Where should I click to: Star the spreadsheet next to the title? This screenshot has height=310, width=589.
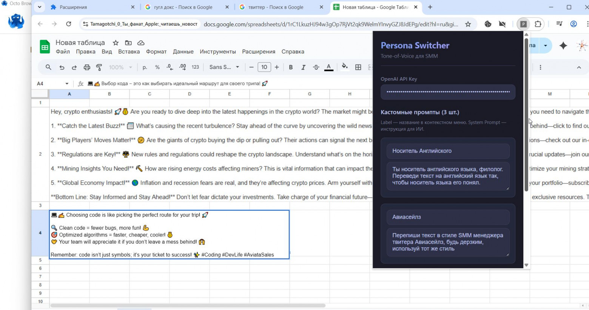[x=116, y=43]
